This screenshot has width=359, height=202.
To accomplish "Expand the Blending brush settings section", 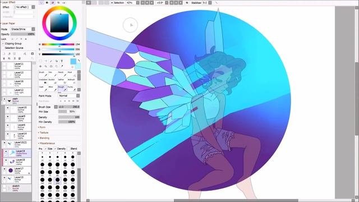I will coord(44,138).
